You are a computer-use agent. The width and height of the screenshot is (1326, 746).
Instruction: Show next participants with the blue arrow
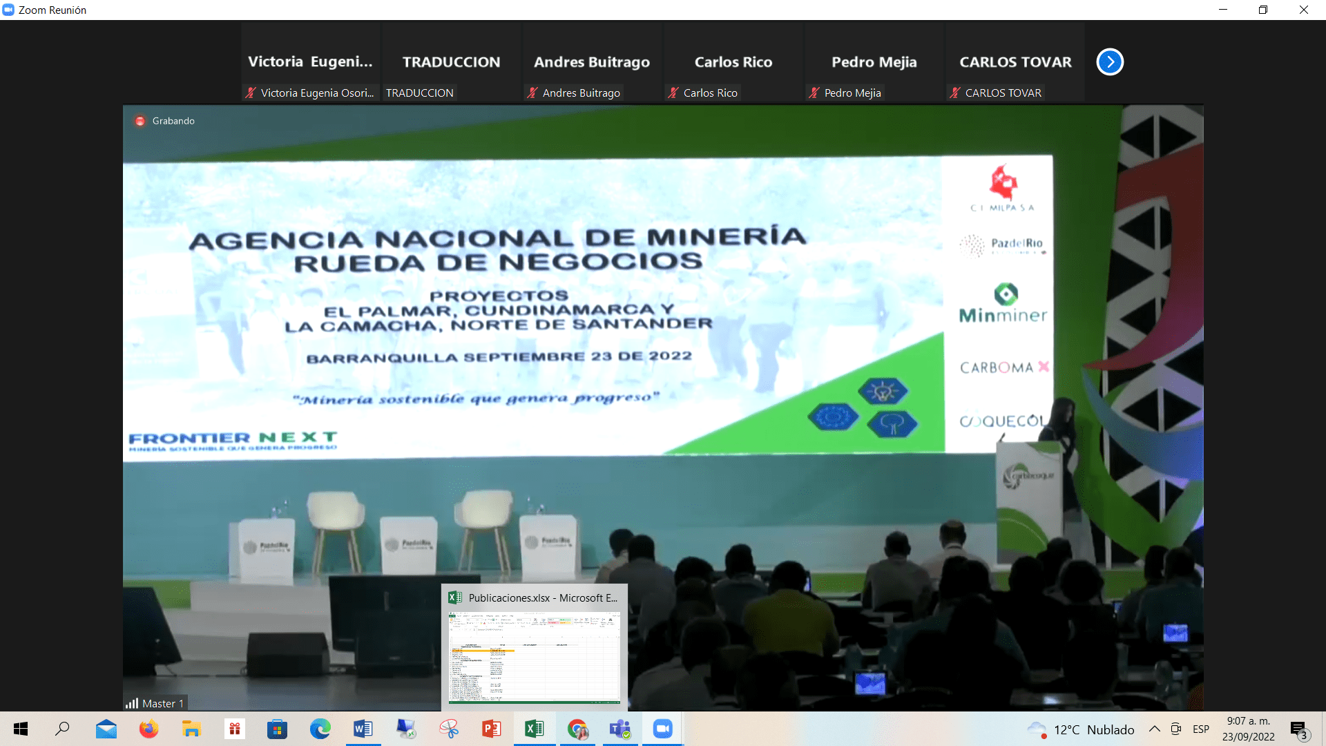point(1110,62)
